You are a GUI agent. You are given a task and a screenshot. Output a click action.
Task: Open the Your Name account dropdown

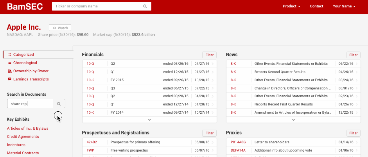(x=344, y=6)
